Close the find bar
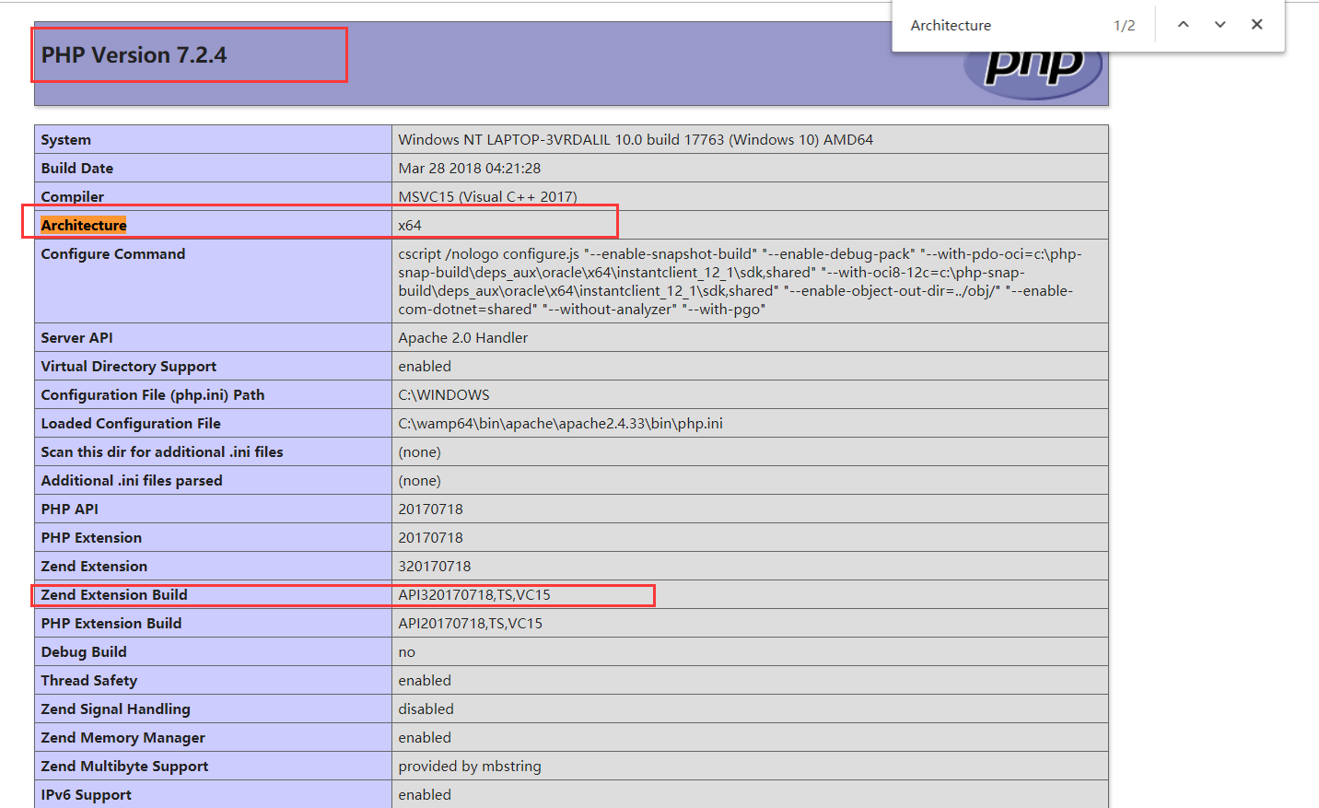 [x=1257, y=25]
